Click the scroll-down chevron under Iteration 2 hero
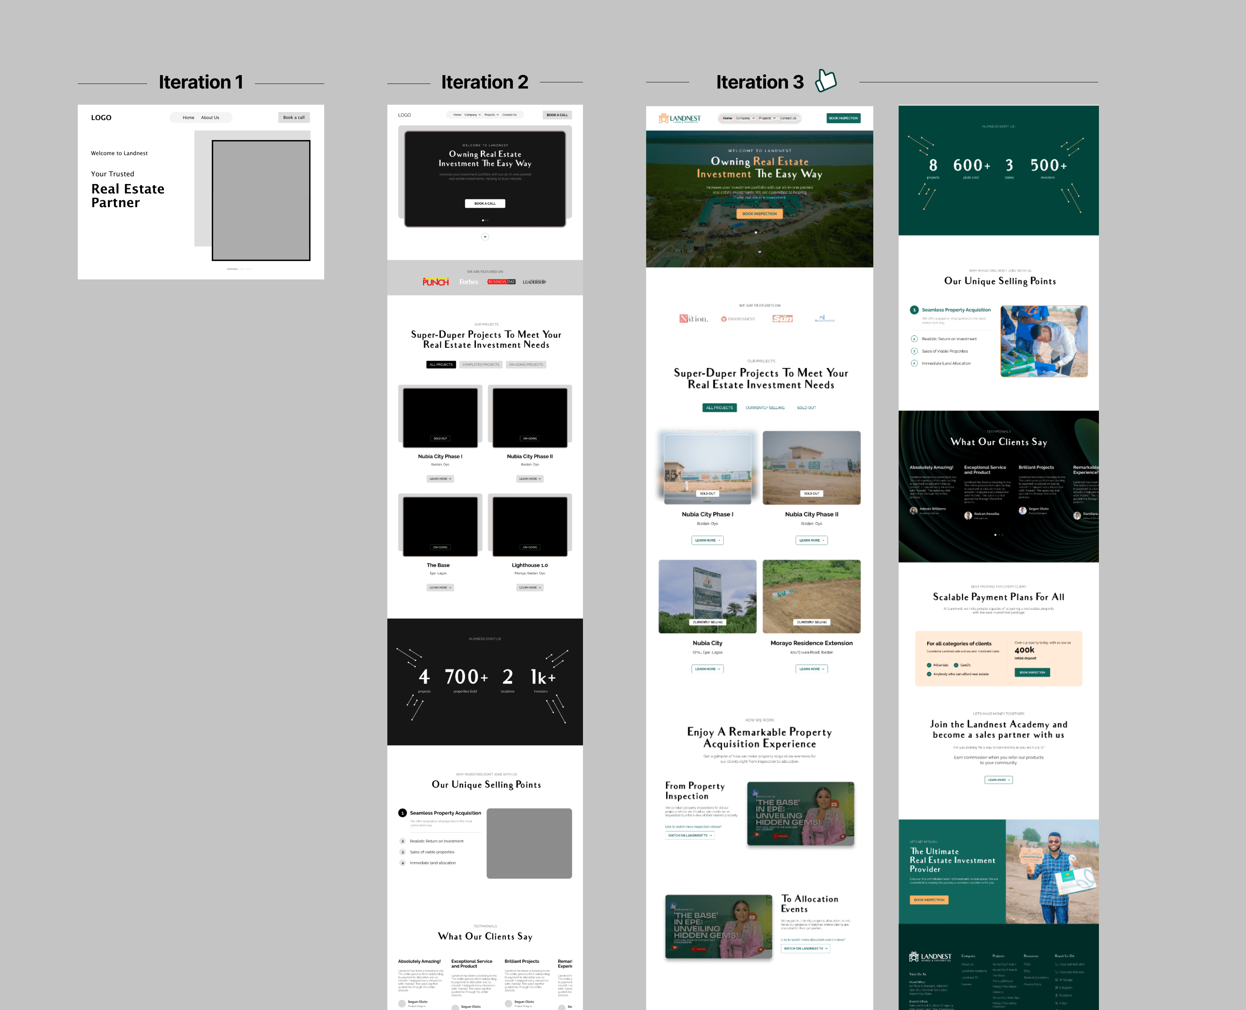Screen dimensions: 1246x1010 pyautogui.click(x=485, y=237)
